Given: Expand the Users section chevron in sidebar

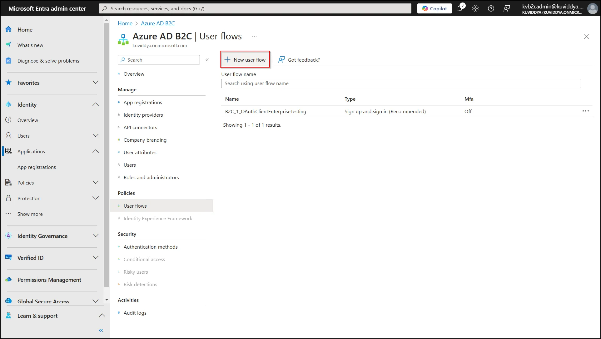Looking at the screenshot, I should [96, 136].
